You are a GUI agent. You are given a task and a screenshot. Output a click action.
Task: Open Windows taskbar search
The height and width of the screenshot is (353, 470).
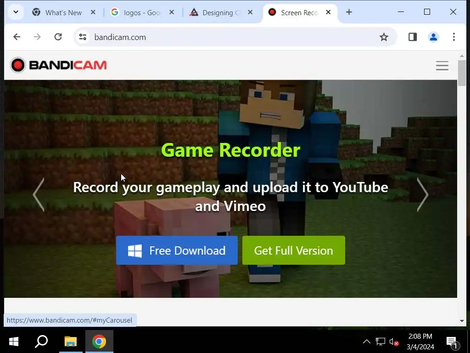point(41,342)
